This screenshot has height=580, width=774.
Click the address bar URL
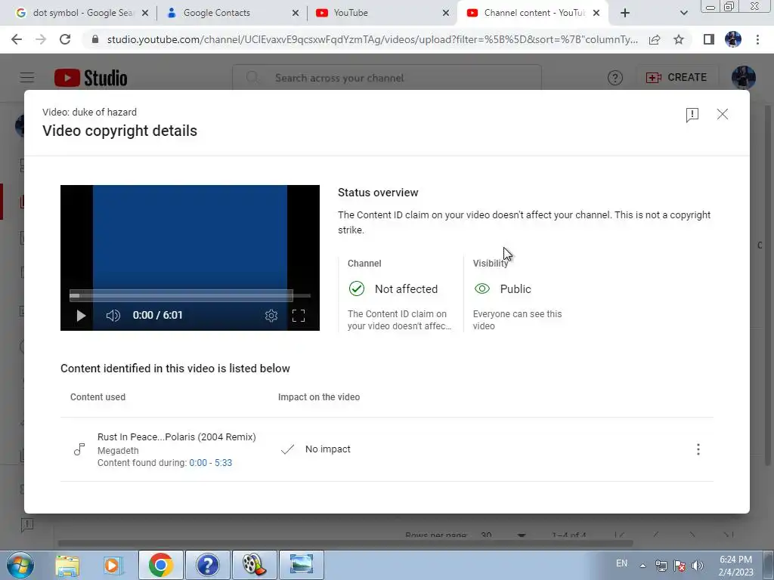372,39
